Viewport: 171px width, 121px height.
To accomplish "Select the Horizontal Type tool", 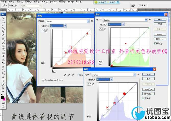I will click(x=3, y=70).
